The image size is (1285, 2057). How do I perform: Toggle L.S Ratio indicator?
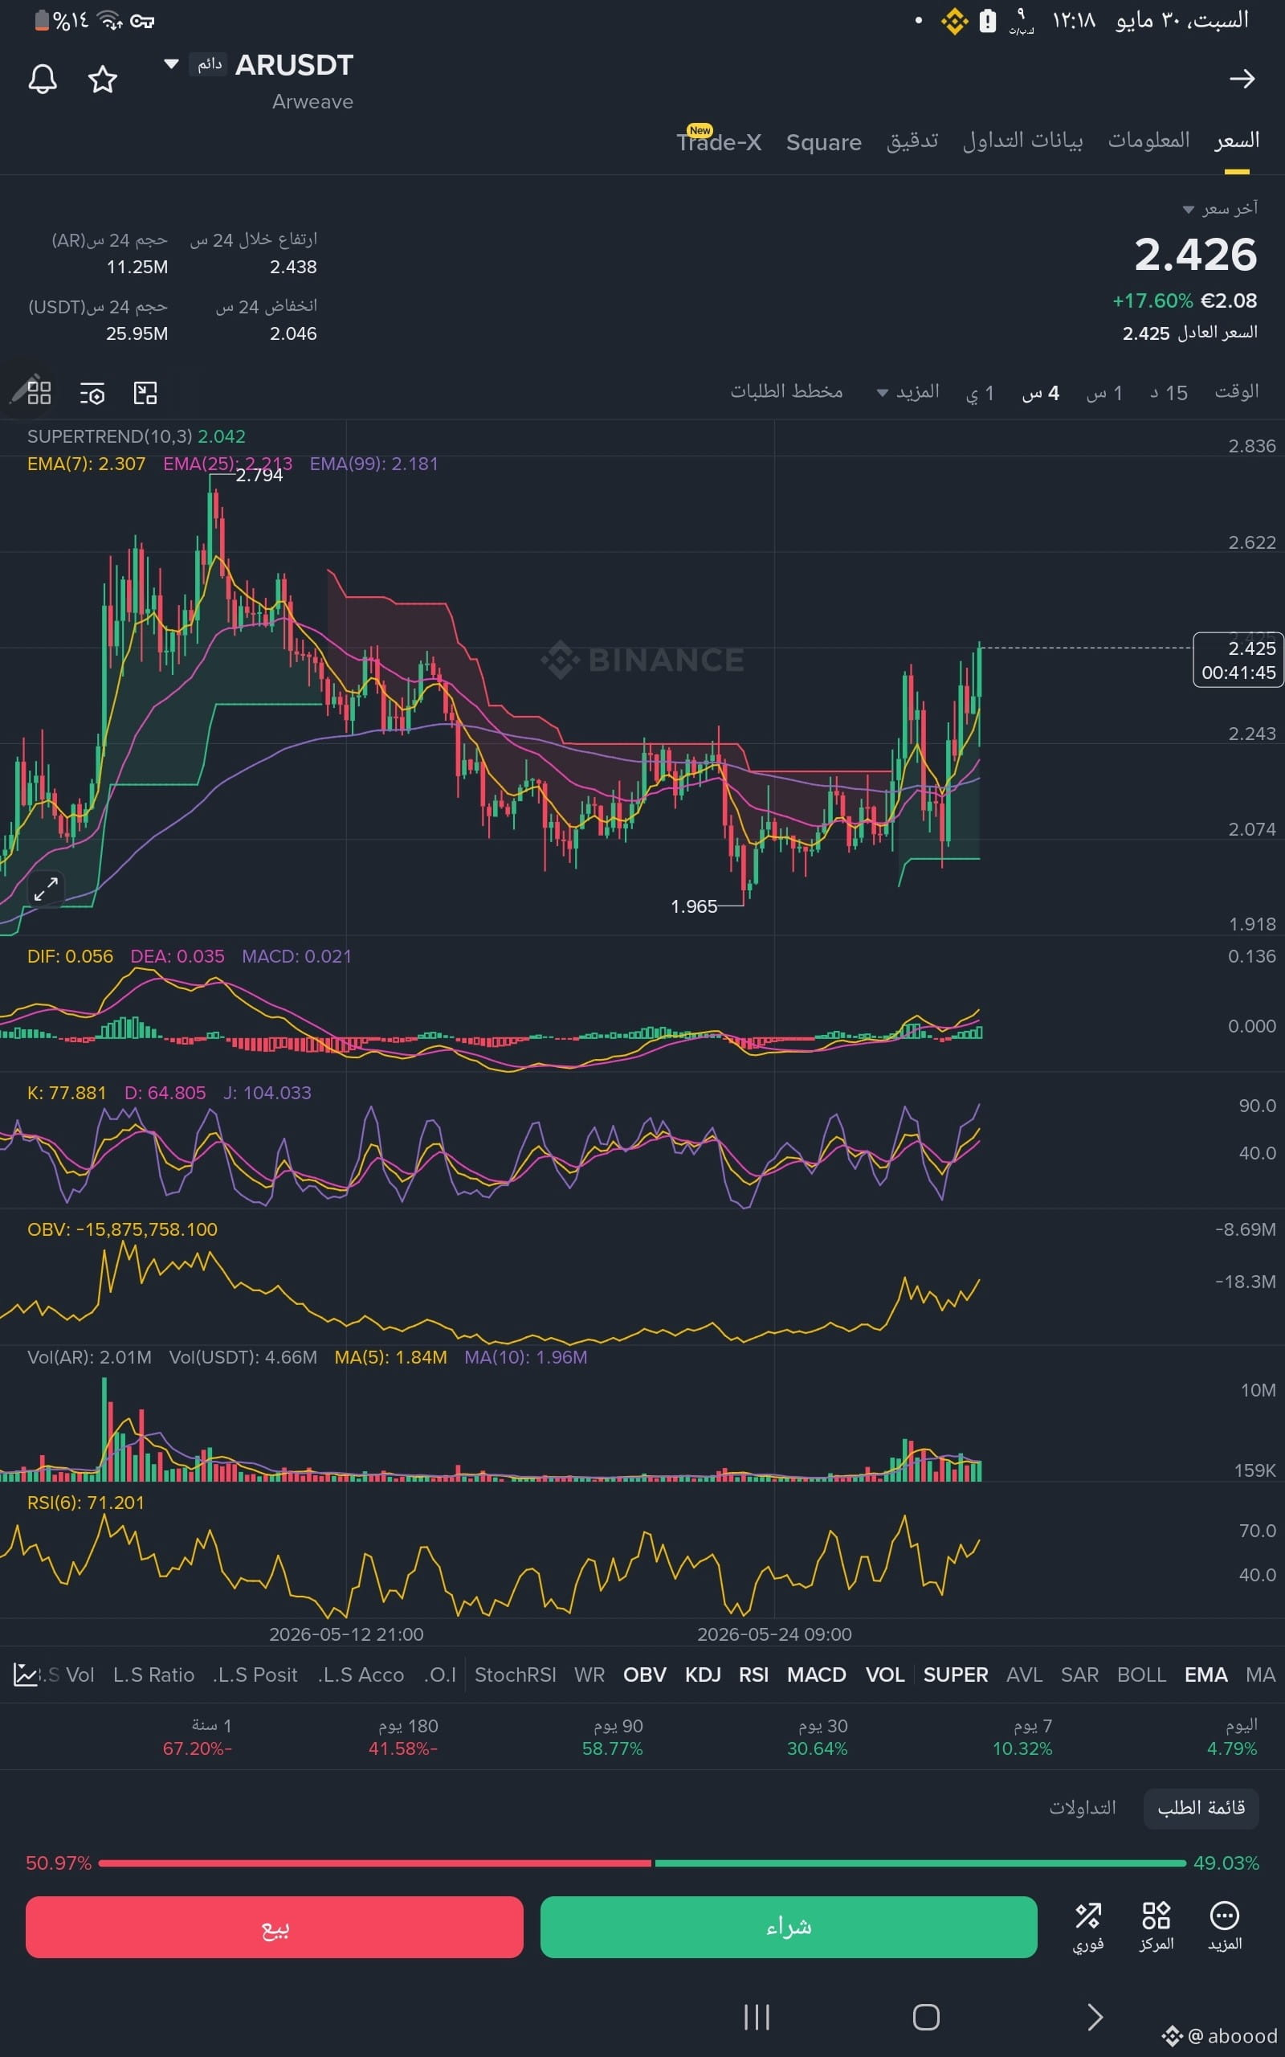(153, 1675)
